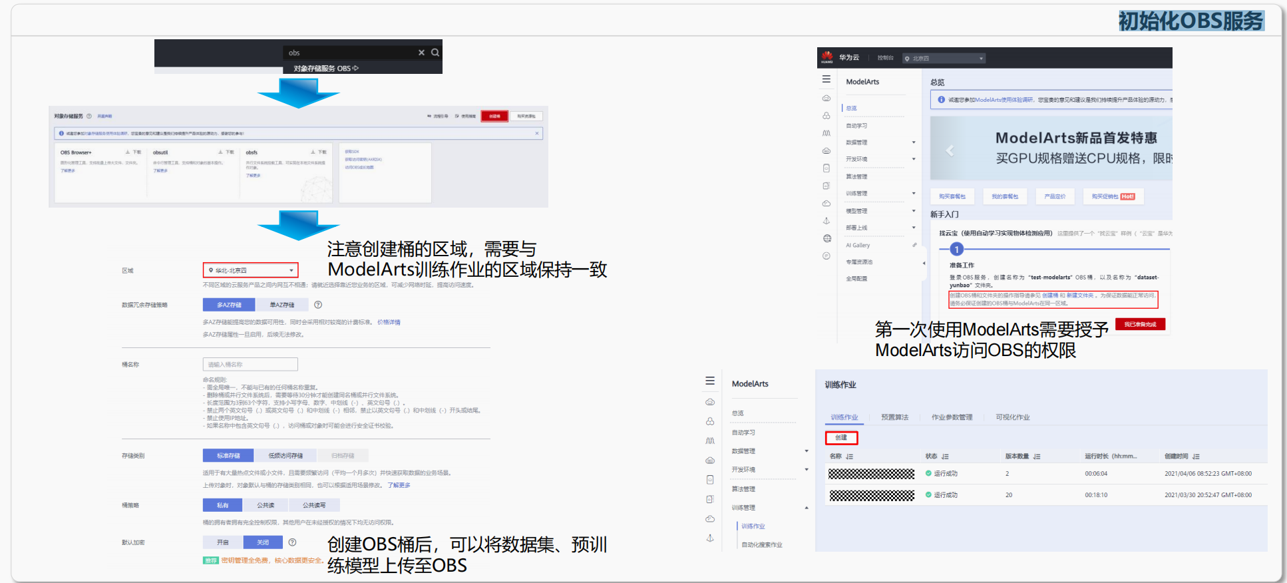Expand 模型管理 in 总览 window sidebar

point(914,211)
